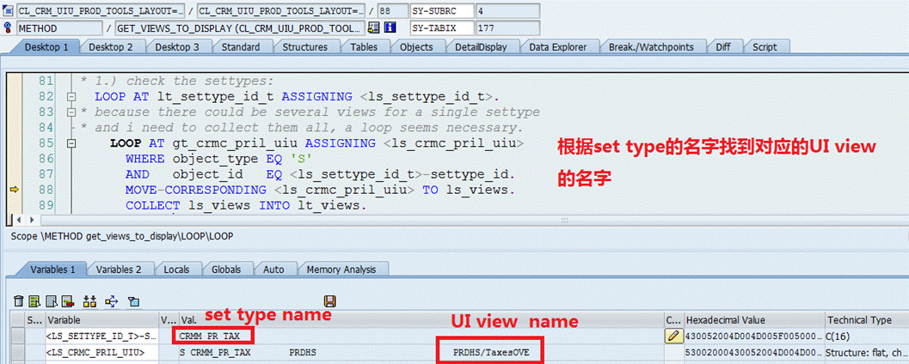
Task: Click the code editor horizontal scroll left arrow
Action: [x=19, y=221]
